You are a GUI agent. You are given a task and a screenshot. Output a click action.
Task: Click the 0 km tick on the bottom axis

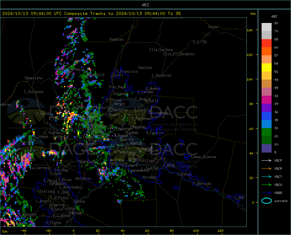coord(74,231)
